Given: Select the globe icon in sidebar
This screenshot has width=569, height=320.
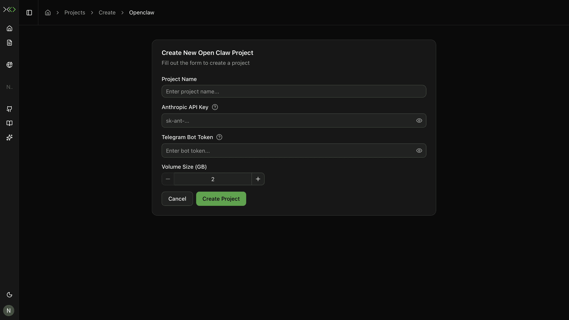Looking at the screenshot, I should point(9,64).
